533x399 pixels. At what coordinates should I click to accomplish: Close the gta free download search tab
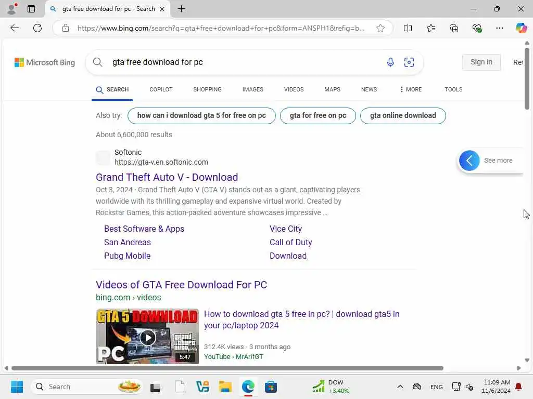pos(162,9)
